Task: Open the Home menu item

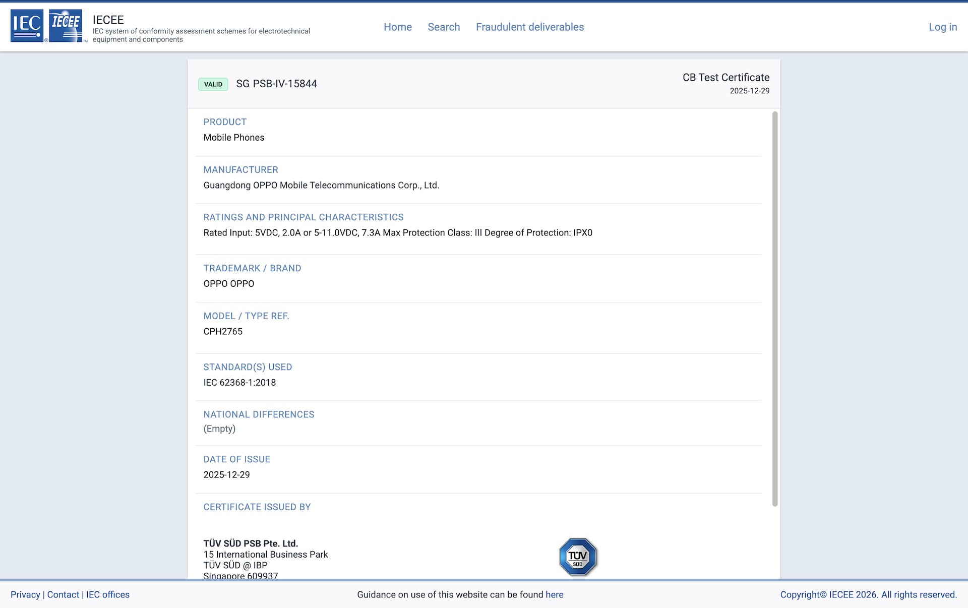Action: pyautogui.click(x=397, y=27)
